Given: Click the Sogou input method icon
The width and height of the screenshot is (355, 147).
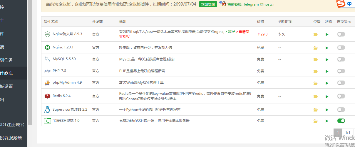Looking at the screenshot, I should pos(341,4).
